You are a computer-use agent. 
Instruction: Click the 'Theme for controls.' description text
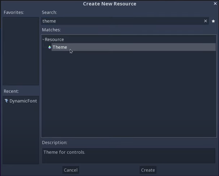click(x=64, y=152)
